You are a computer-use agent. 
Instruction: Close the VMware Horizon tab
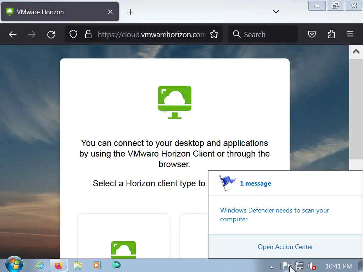click(111, 12)
